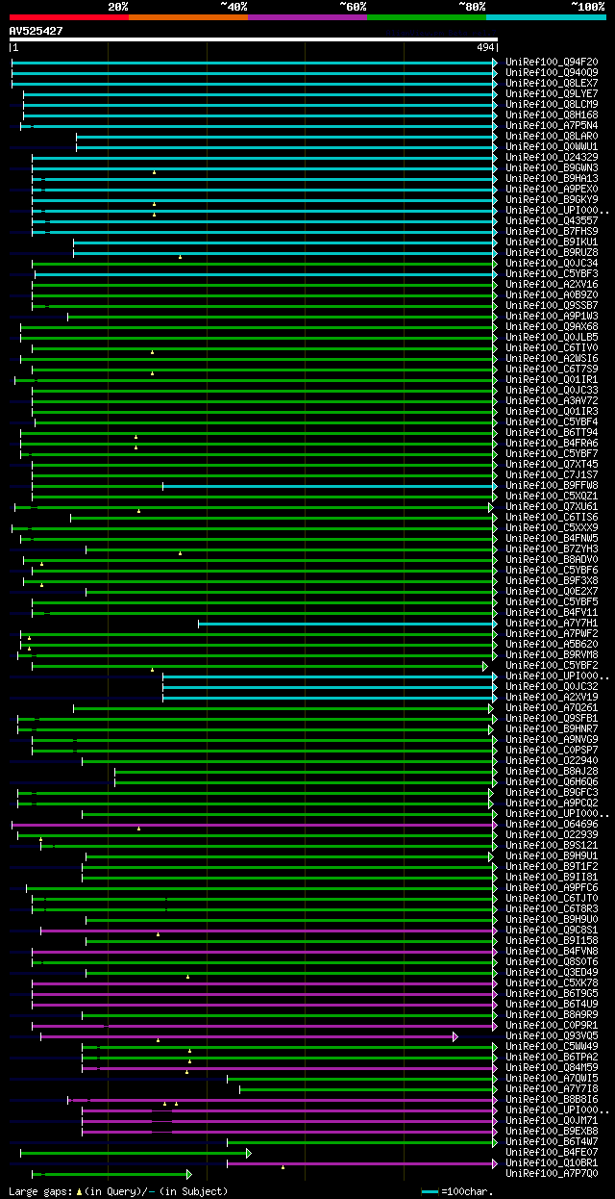Select the UniRef100_Q6H6Q6 label
615x1199 pixels.
552,781
